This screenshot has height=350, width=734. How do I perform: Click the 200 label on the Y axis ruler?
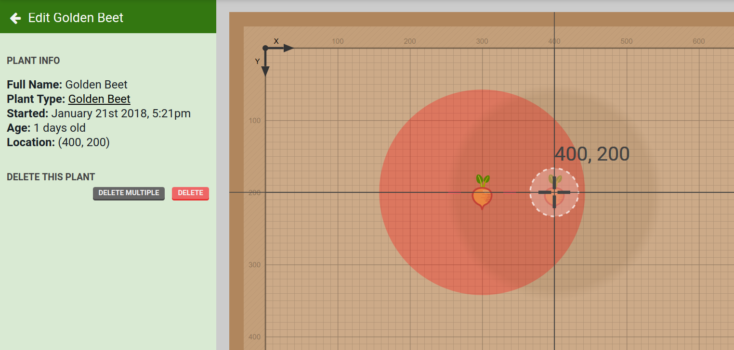pyautogui.click(x=254, y=193)
